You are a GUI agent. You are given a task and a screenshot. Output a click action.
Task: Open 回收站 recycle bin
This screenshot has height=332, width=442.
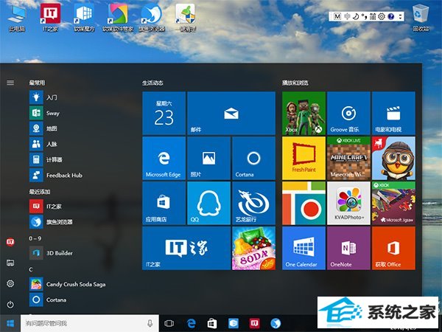click(x=421, y=18)
